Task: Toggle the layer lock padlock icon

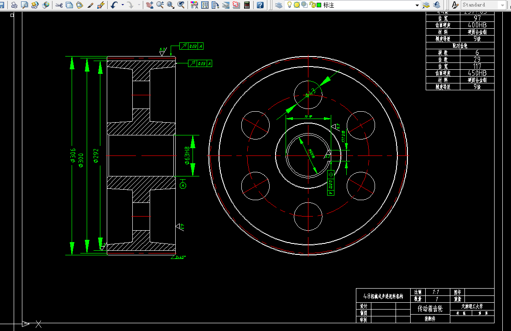Action: [312, 5]
